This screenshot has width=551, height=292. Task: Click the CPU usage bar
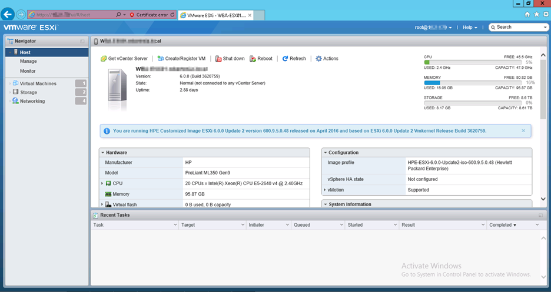click(473, 62)
